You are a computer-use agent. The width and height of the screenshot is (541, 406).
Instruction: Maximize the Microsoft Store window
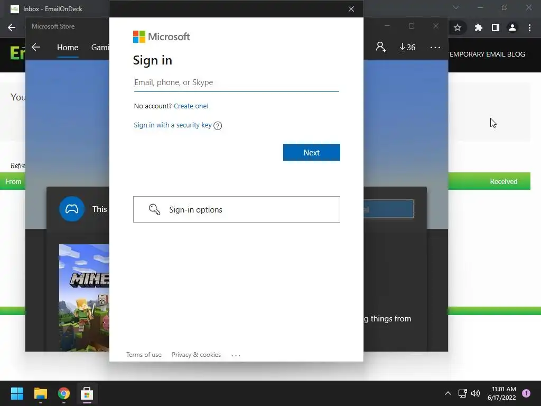pyautogui.click(x=411, y=26)
